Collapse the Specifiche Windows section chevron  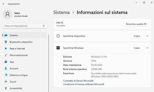[x=147, y=48]
